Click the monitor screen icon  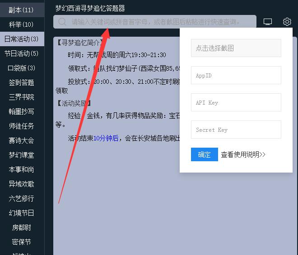pos(268,22)
